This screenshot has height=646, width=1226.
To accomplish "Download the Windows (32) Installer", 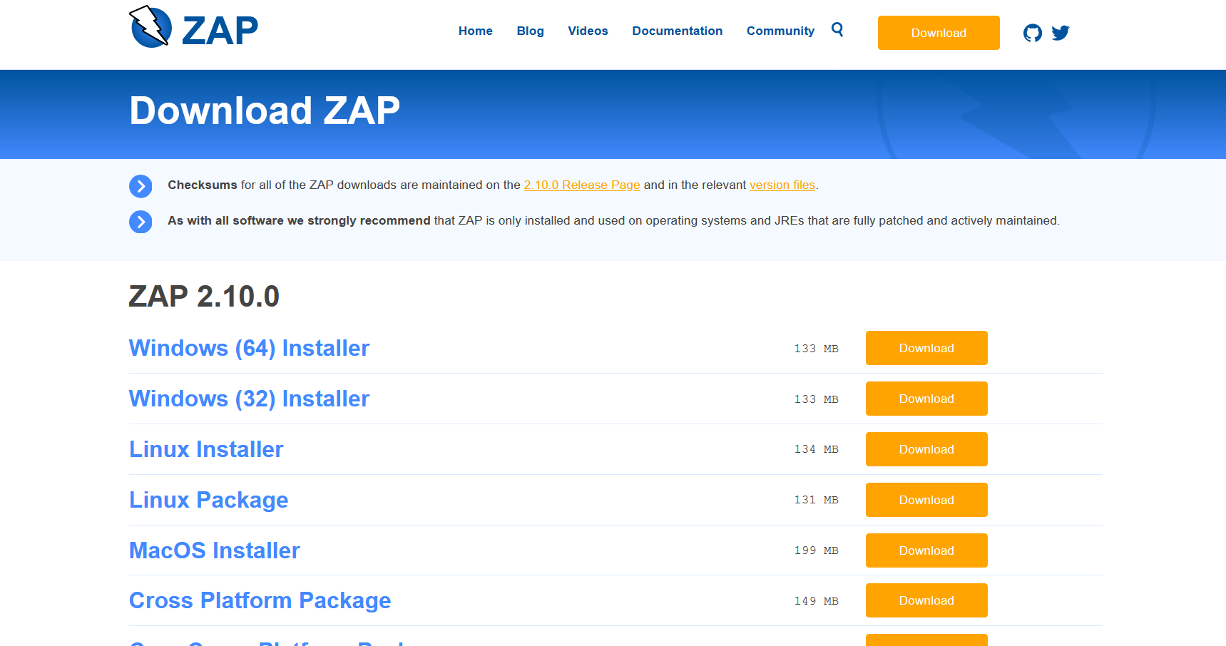I will (926, 399).
